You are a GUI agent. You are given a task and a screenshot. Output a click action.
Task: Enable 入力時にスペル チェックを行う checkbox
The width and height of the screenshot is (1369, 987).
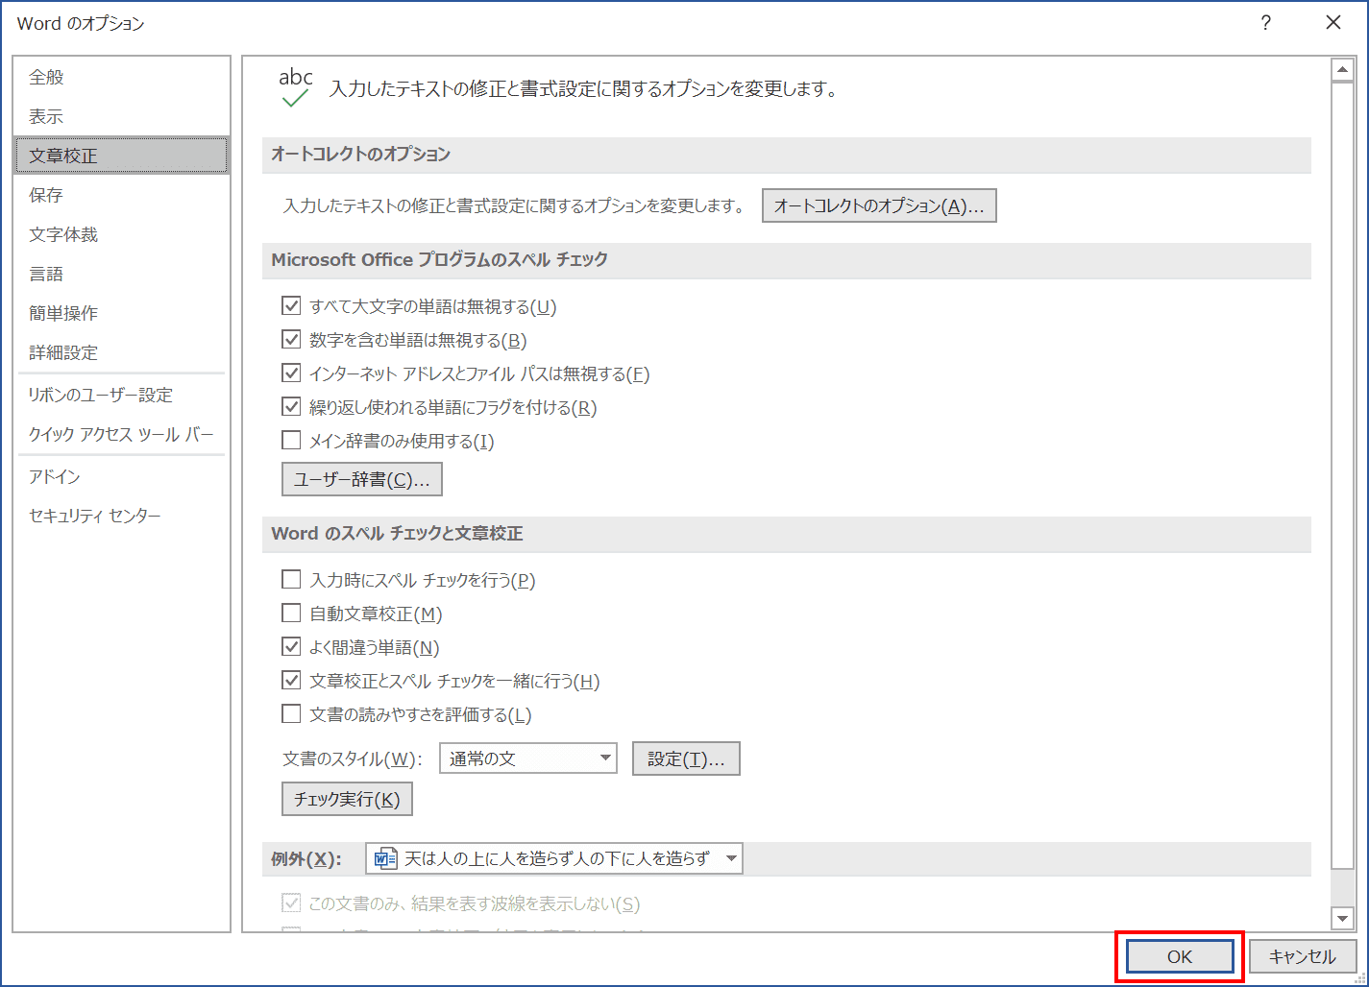[x=291, y=580]
